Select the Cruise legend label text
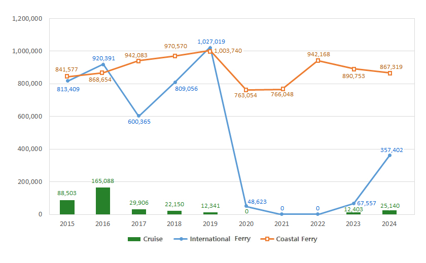Screen dimensions: 426x263 click(153, 239)
